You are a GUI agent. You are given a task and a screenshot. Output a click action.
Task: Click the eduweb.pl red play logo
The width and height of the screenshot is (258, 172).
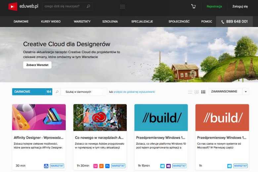[x=13, y=7]
